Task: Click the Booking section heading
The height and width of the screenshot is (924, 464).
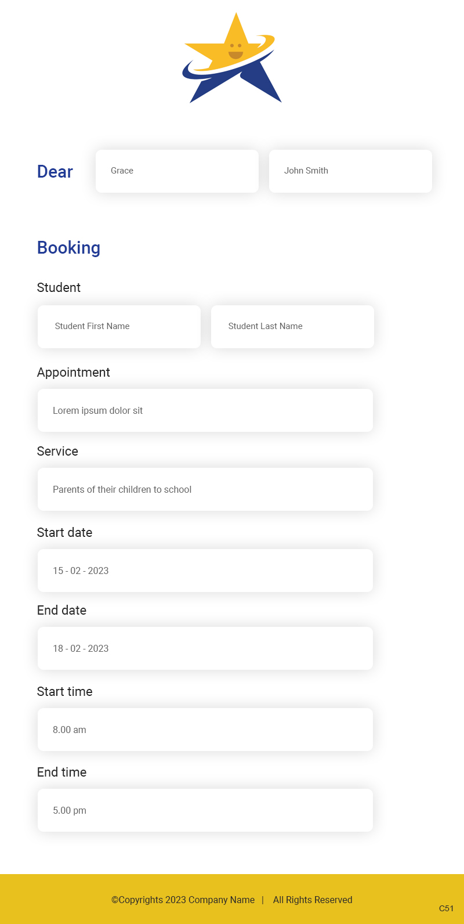Action: 68,248
